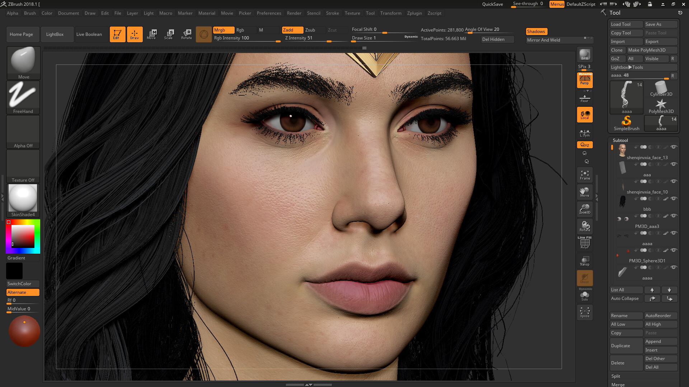Click the right shelf Rotate navigation button
Image resolution: width=689 pixels, height=387 pixels.
[x=585, y=226]
